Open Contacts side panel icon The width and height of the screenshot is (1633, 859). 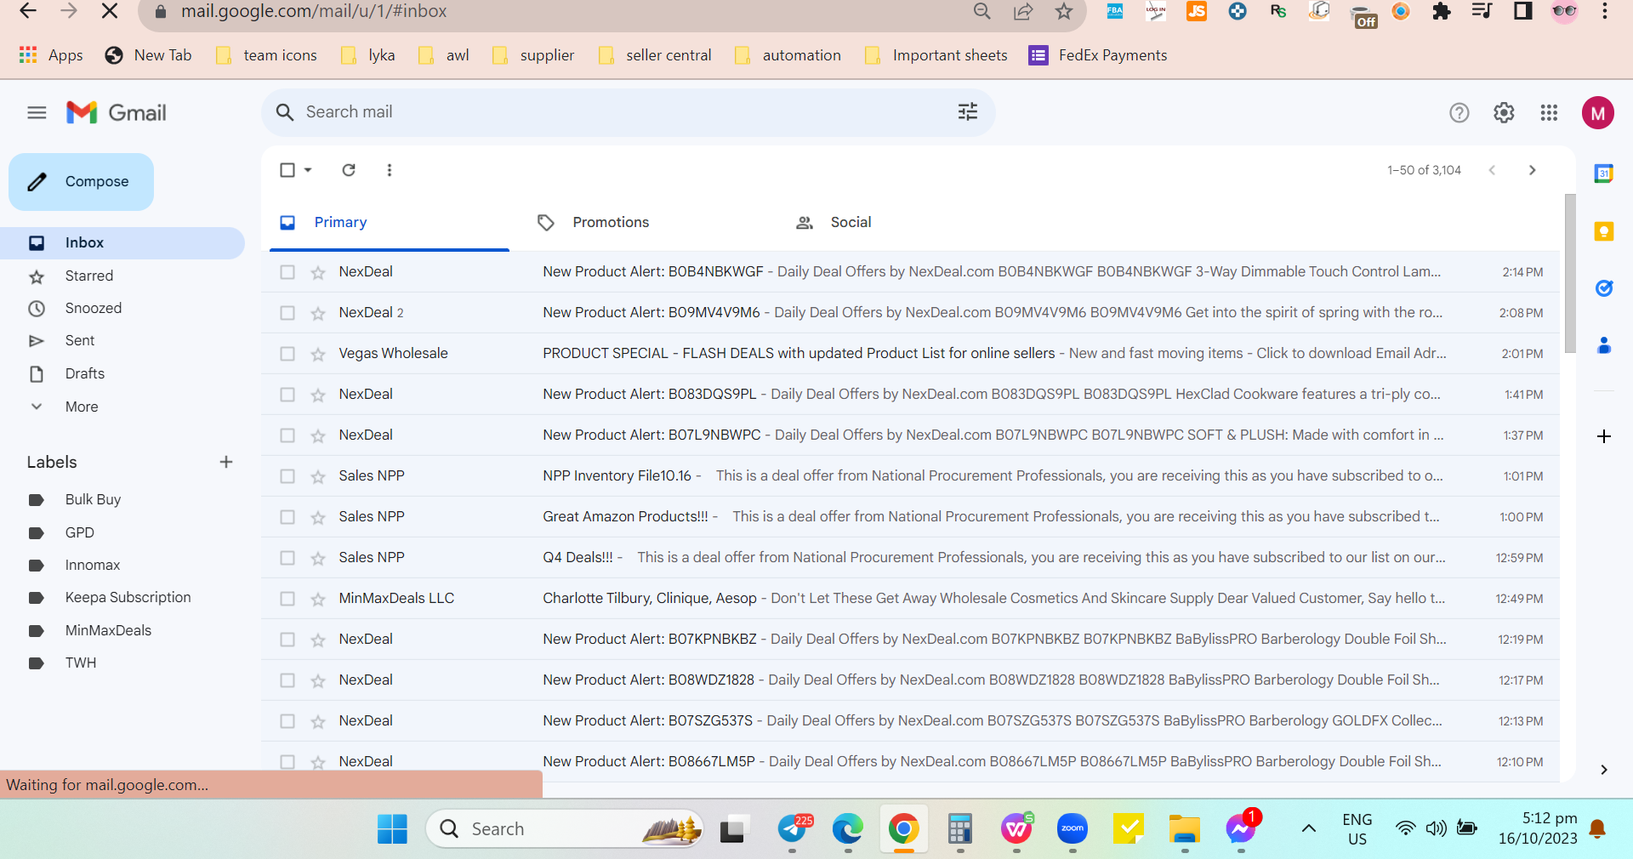point(1604,345)
